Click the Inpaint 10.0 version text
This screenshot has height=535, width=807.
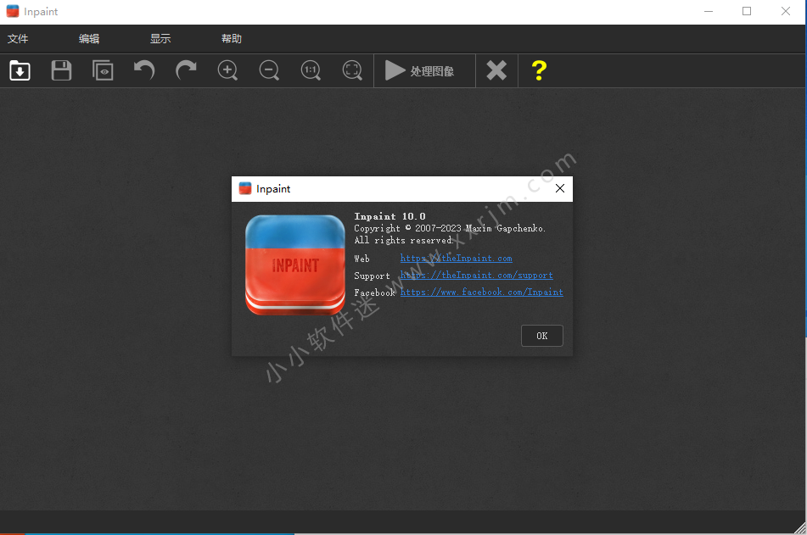(x=389, y=216)
